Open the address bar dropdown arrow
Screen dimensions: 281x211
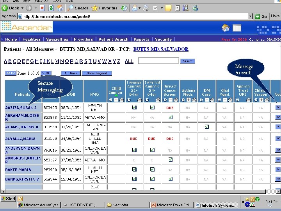(x=251, y=16)
